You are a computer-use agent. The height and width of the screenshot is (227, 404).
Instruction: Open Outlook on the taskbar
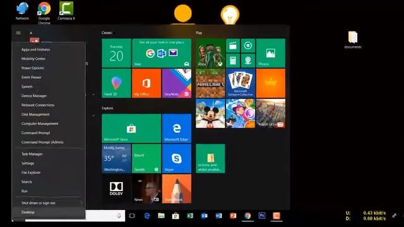(205, 216)
